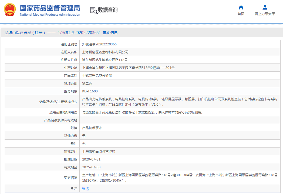
Task: Click the 首页 house icon
Action: coord(241,7)
